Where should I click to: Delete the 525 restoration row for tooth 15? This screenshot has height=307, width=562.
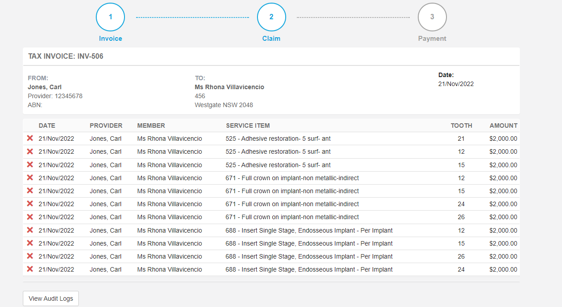coord(30,164)
